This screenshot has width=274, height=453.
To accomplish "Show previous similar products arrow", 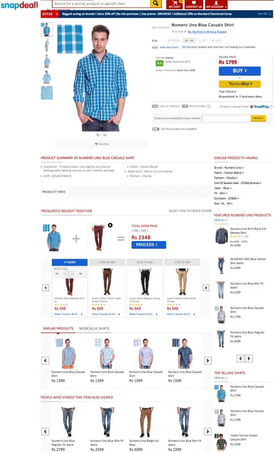I will [x=45, y=361].
